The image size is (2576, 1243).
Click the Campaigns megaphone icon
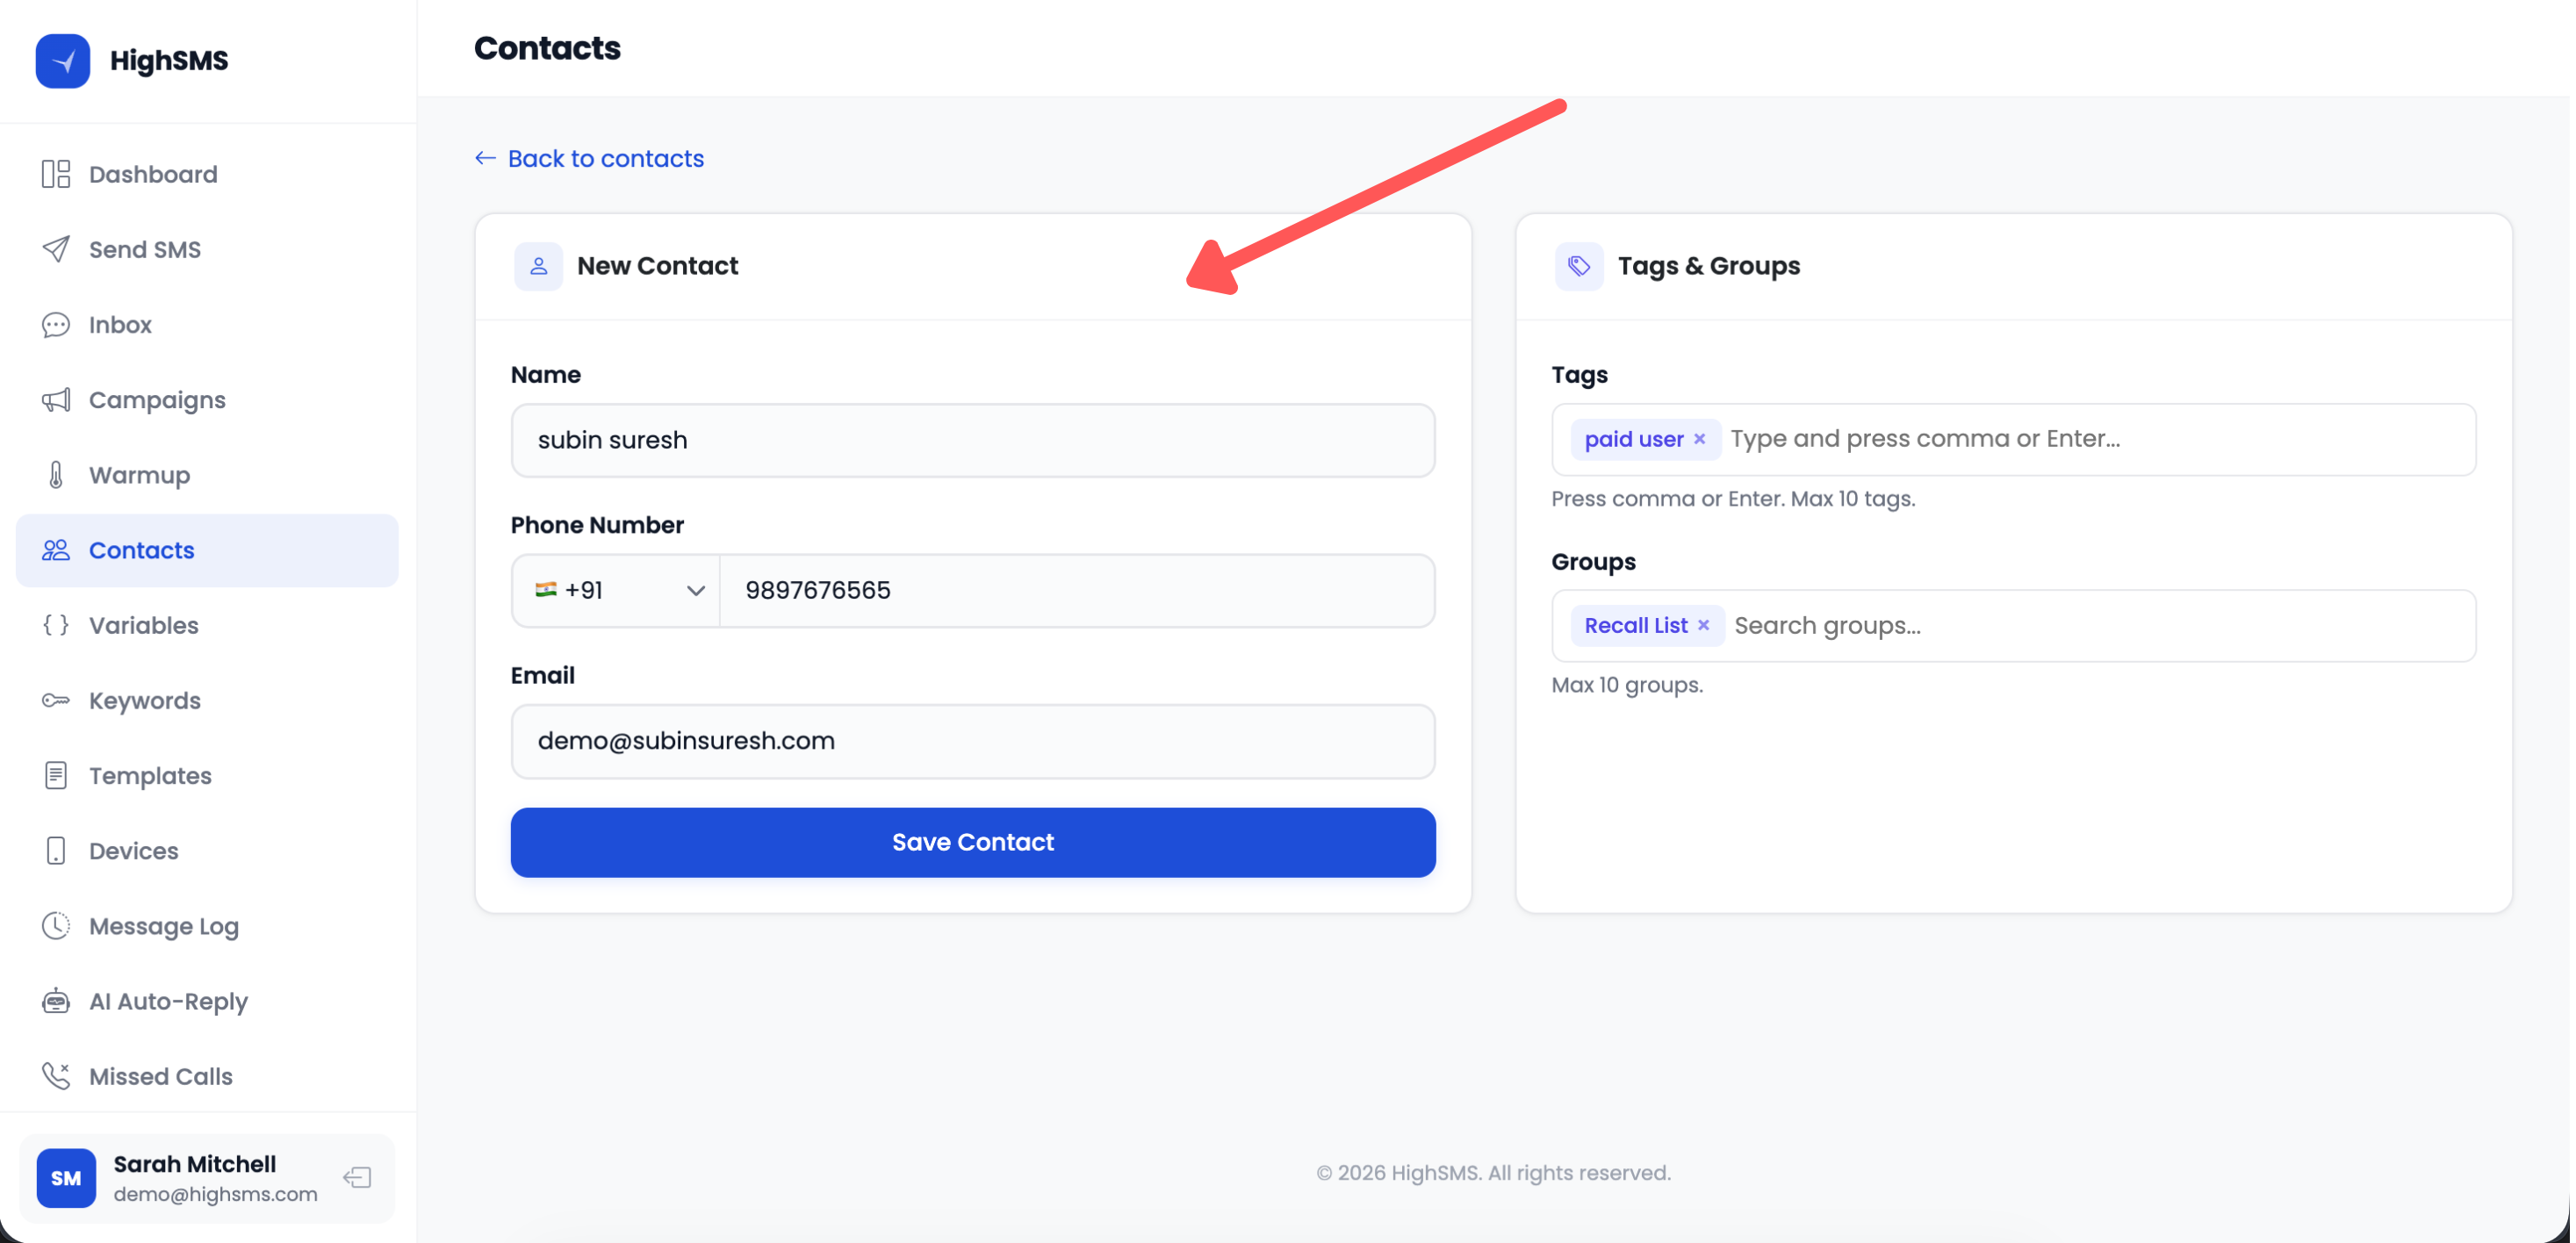pyautogui.click(x=56, y=399)
